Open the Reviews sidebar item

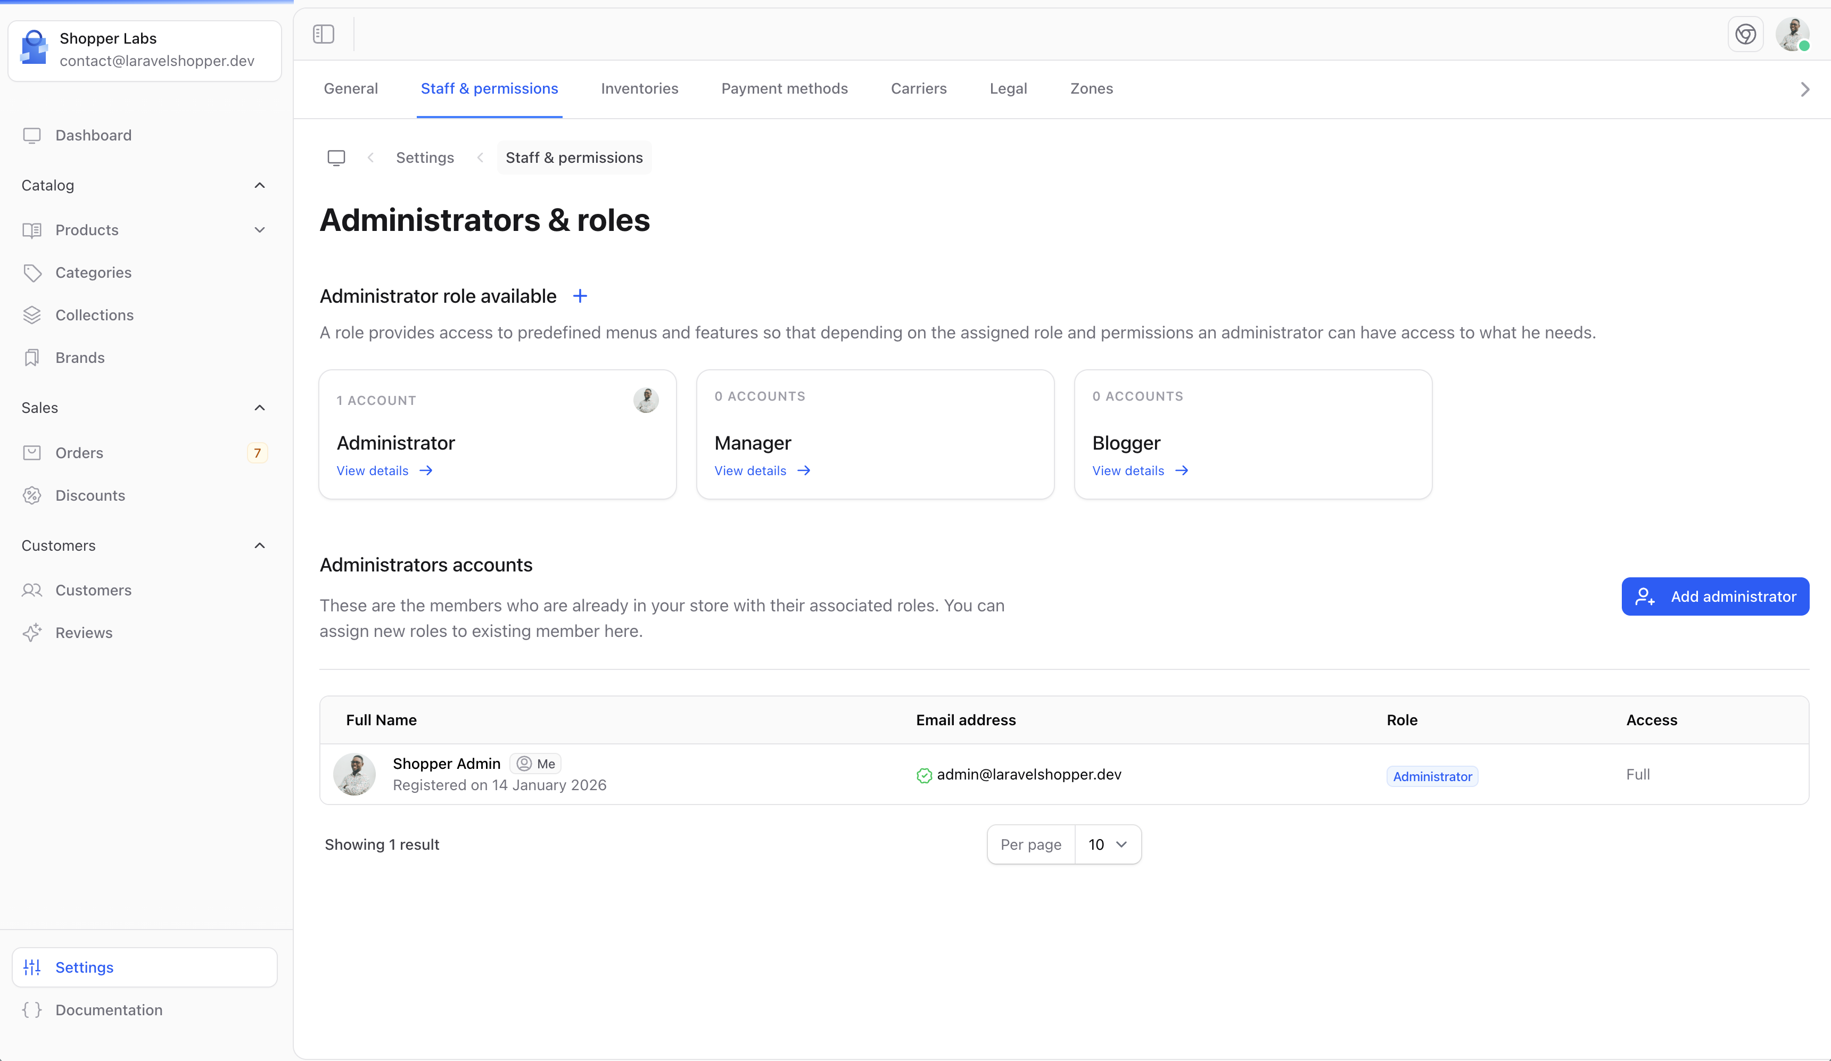pos(84,633)
